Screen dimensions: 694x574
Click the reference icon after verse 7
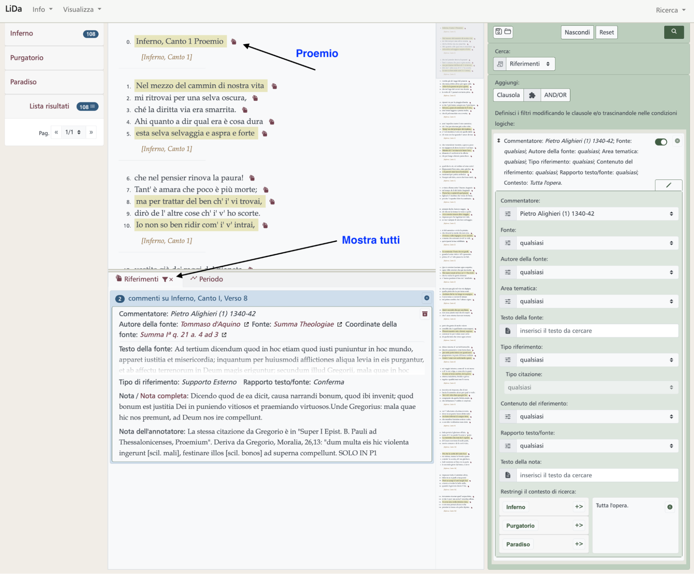coord(266,190)
